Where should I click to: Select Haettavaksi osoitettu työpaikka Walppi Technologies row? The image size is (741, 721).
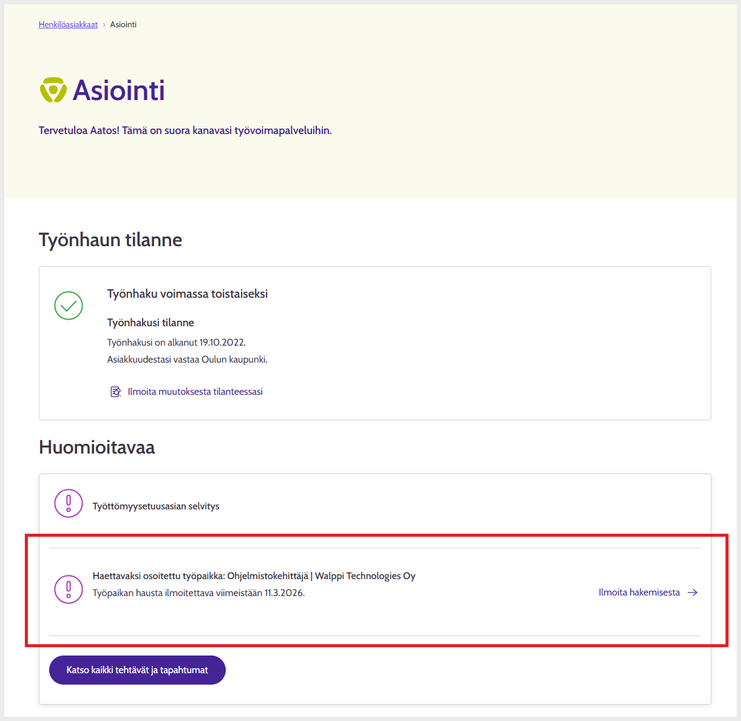[x=254, y=576]
